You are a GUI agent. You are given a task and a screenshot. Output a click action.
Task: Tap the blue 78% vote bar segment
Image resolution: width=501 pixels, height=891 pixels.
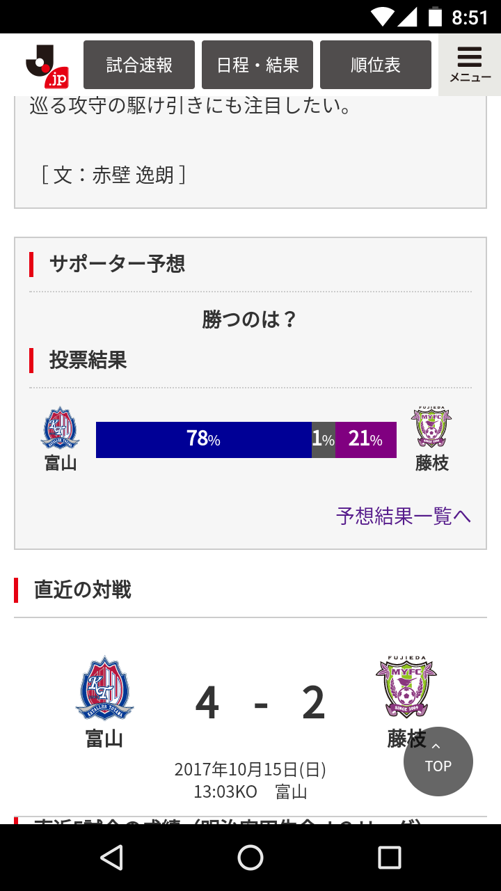click(204, 440)
